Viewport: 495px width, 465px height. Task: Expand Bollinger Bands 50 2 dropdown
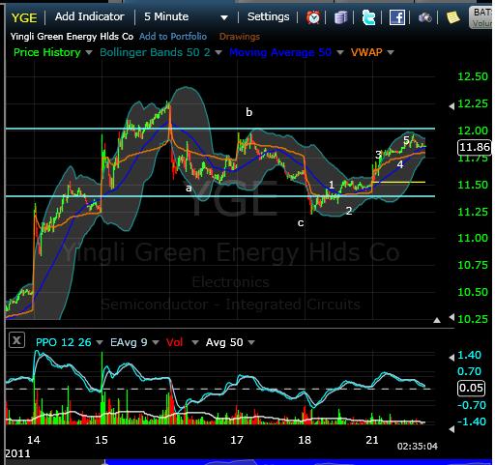[218, 52]
